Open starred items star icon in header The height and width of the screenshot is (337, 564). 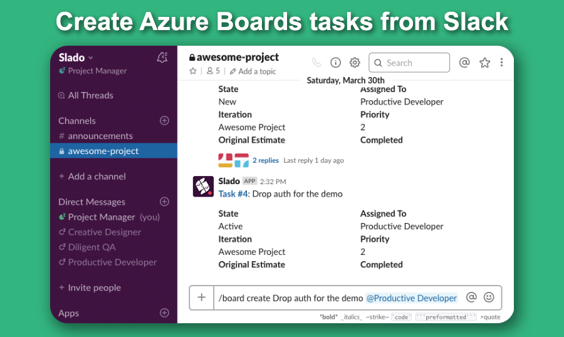point(484,63)
